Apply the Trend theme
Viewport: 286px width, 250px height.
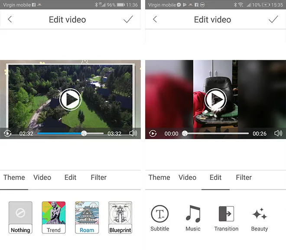[54, 218]
